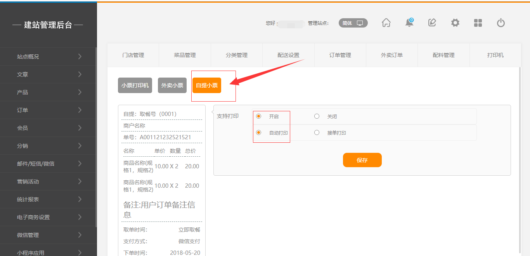Click the power logout icon
Image resolution: width=530 pixels, height=256 pixels.
[x=501, y=23]
